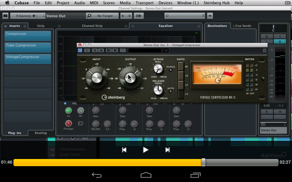Image resolution: width=292 pixels, height=182 pixels.
Task: Open the 9 Sources selector
Action: point(24,16)
